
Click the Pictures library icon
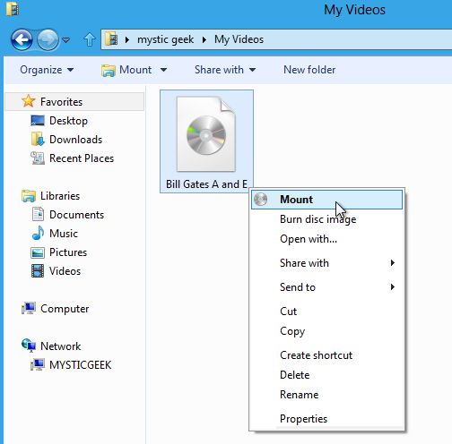pyautogui.click(x=38, y=252)
